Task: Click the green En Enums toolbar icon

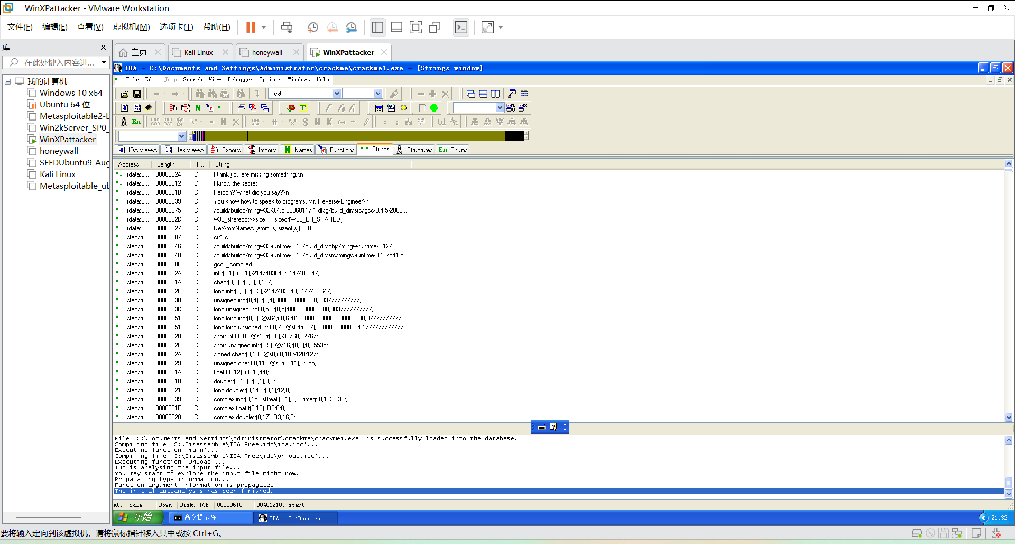Action: pyautogui.click(x=136, y=122)
